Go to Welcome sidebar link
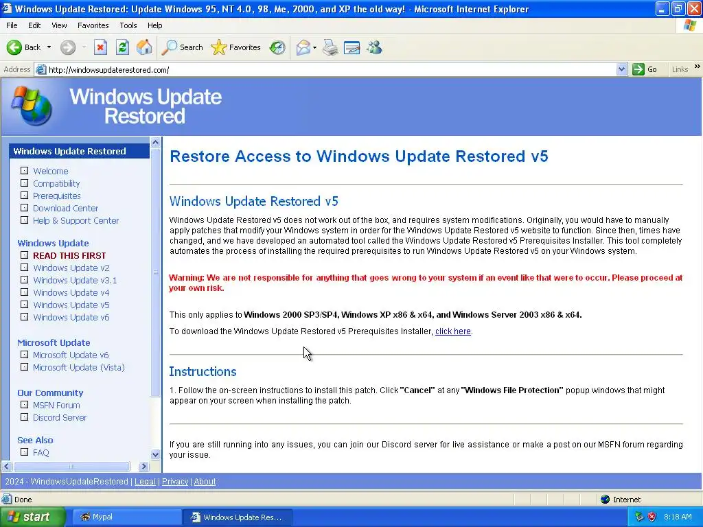 tap(51, 171)
